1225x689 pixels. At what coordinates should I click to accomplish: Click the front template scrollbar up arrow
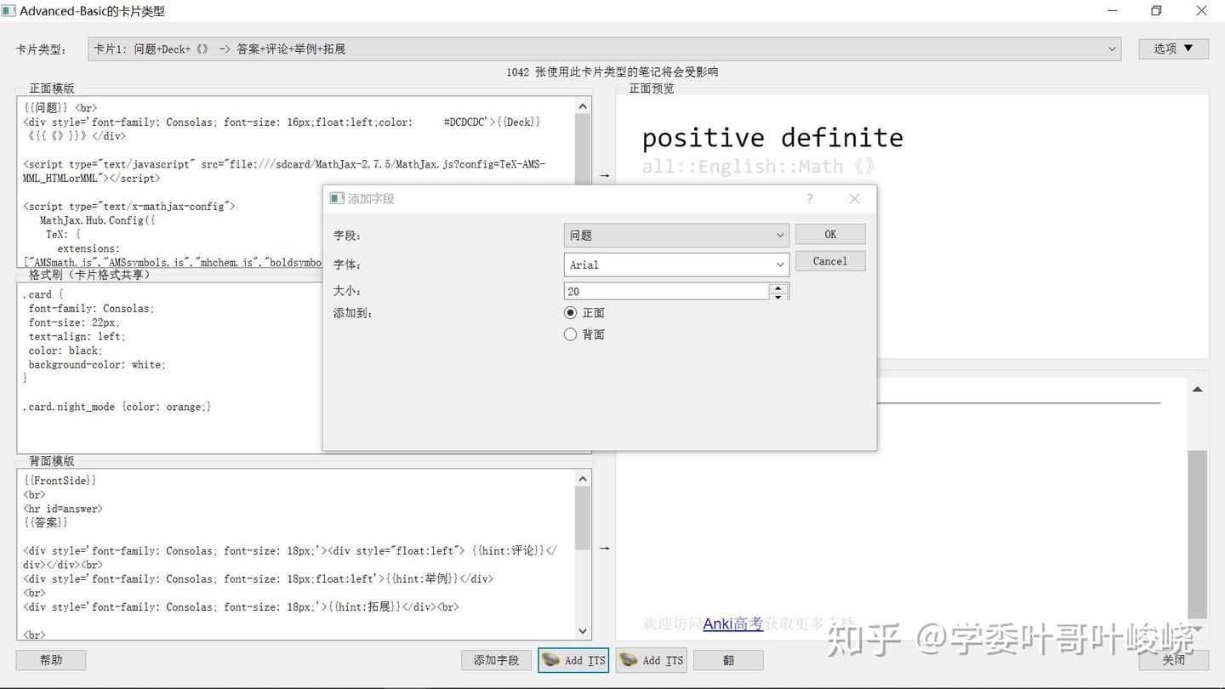(x=583, y=106)
